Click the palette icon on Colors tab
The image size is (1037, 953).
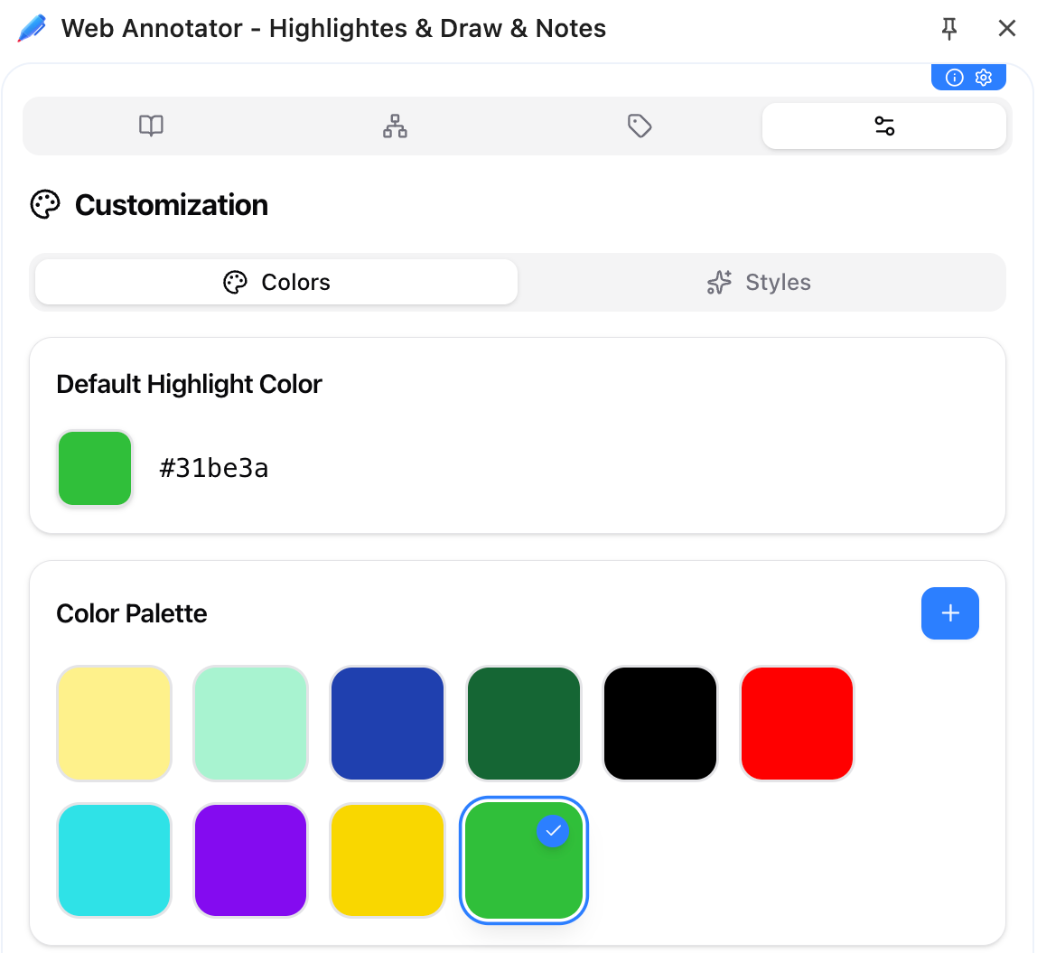(235, 282)
